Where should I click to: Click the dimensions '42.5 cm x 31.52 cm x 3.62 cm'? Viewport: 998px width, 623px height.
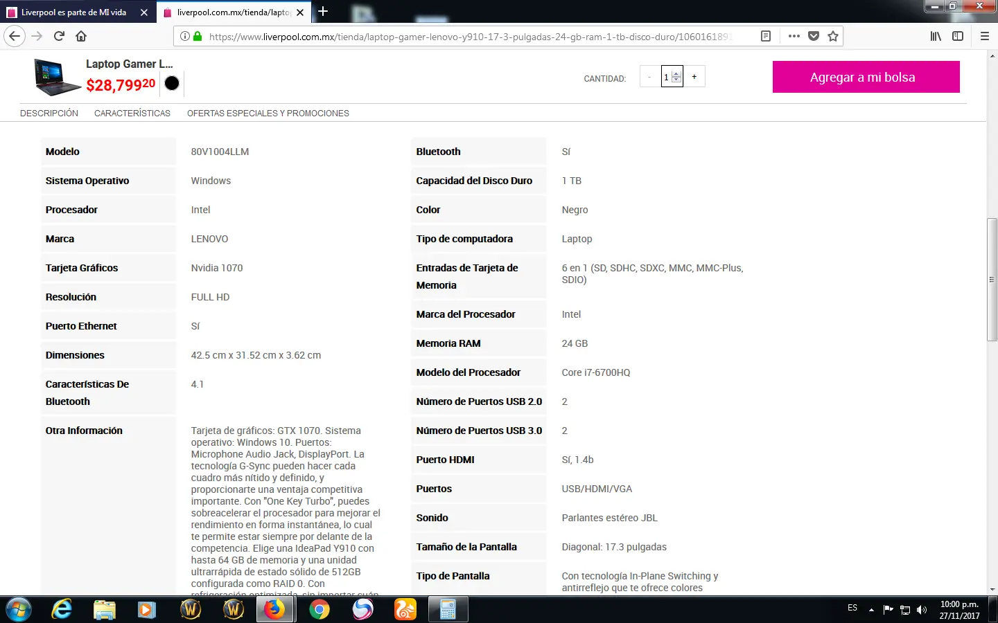(x=256, y=355)
